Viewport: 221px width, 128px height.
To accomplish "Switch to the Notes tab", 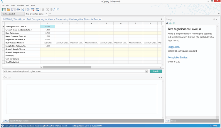I will coord(173,121).
